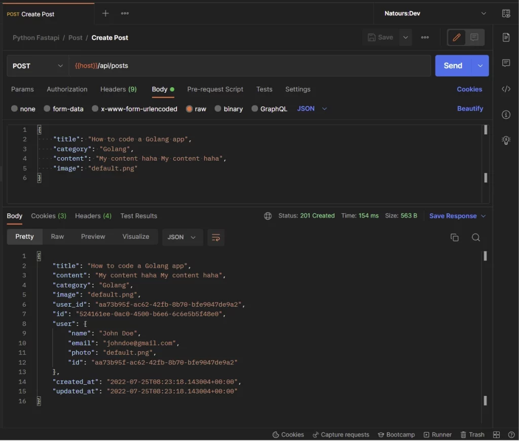The width and height of the screenshot is (519, 441).
Task: Open the Runner from the status bar
Action: point(437,434)
